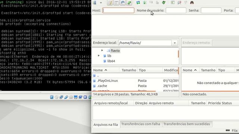239x134 pixels.
Task: Click VirtualBox hard disk activity icon
Action: tap(52, 97)
